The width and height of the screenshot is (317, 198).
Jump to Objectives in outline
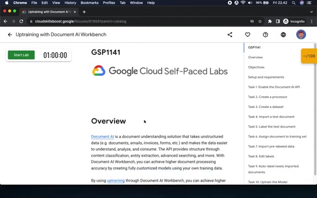tap(256, 67)
